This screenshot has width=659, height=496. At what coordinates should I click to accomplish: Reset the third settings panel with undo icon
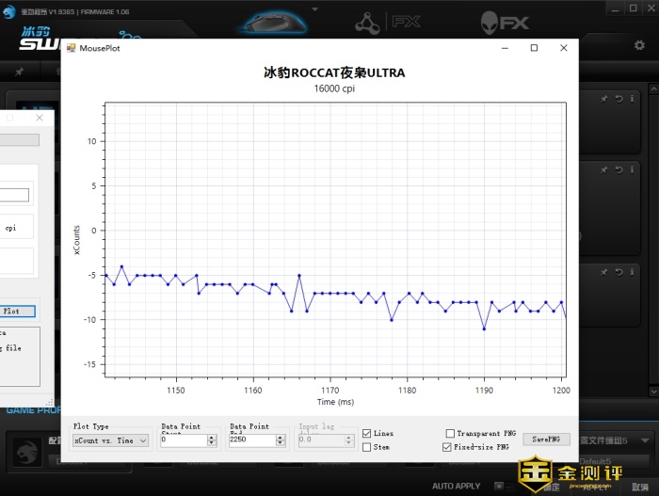pyautogui.click(x=619, y=272)
